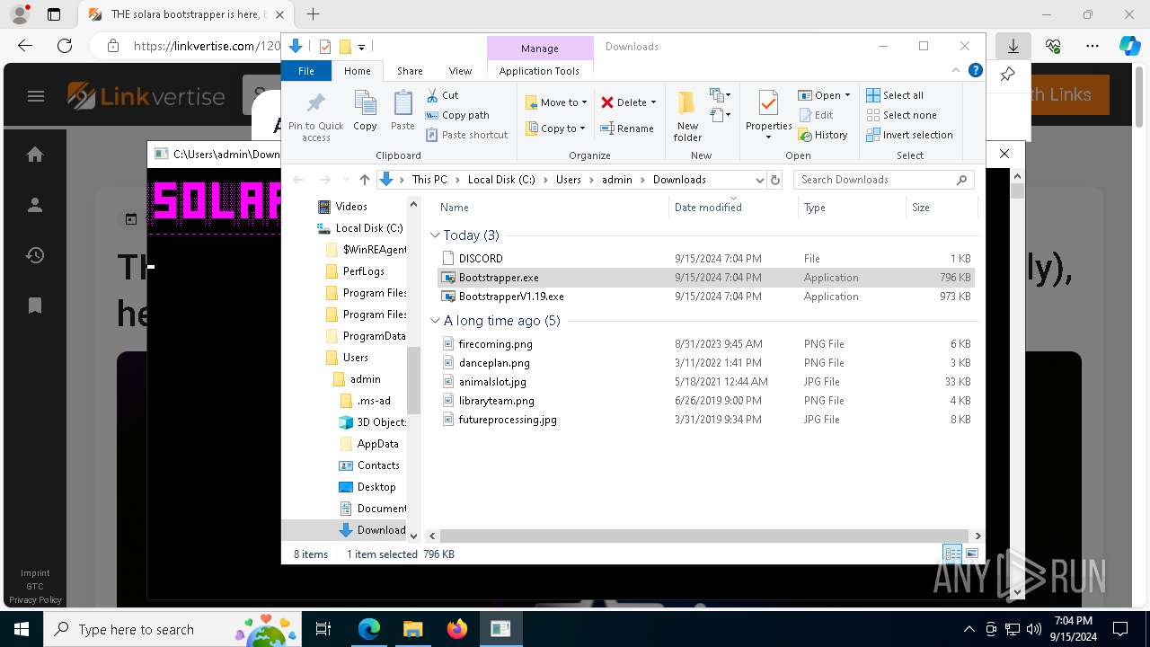Collapse the ribbon with chevron
The image size is (1150, 647).
[x=956, y=70]
